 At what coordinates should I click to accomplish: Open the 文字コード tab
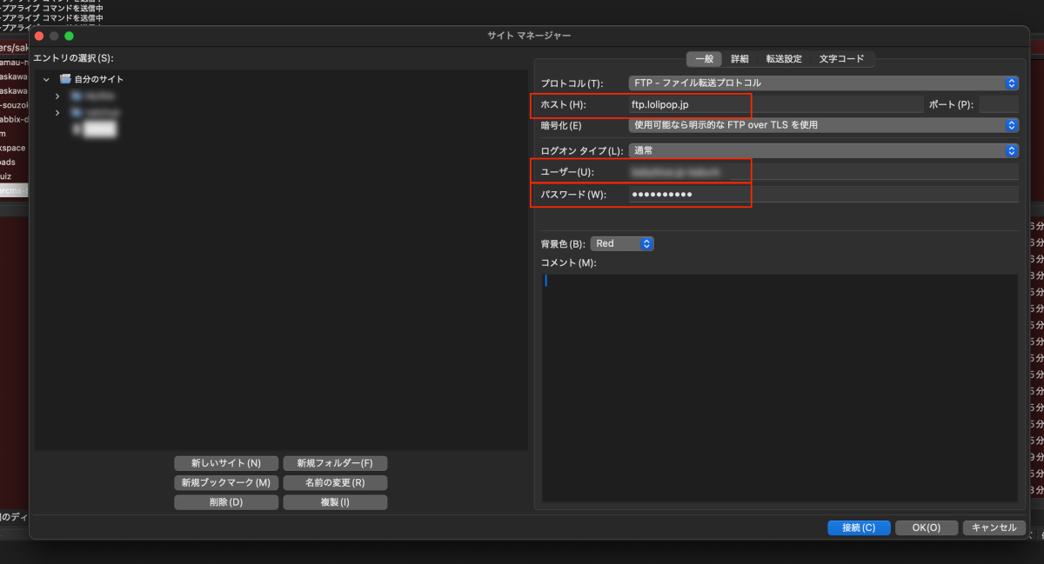click(841, 59)
